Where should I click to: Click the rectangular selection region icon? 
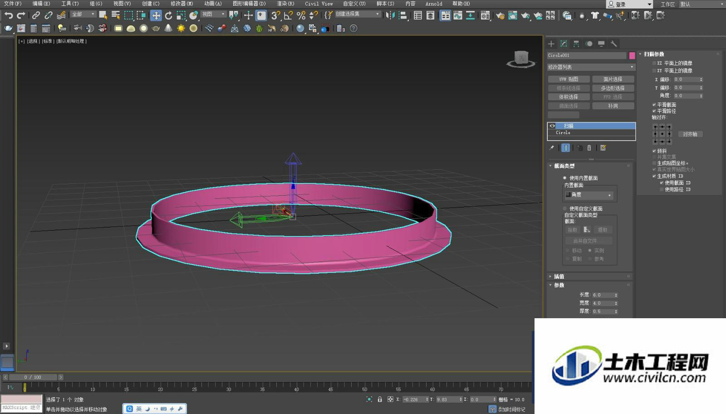(x=129, y=15)
